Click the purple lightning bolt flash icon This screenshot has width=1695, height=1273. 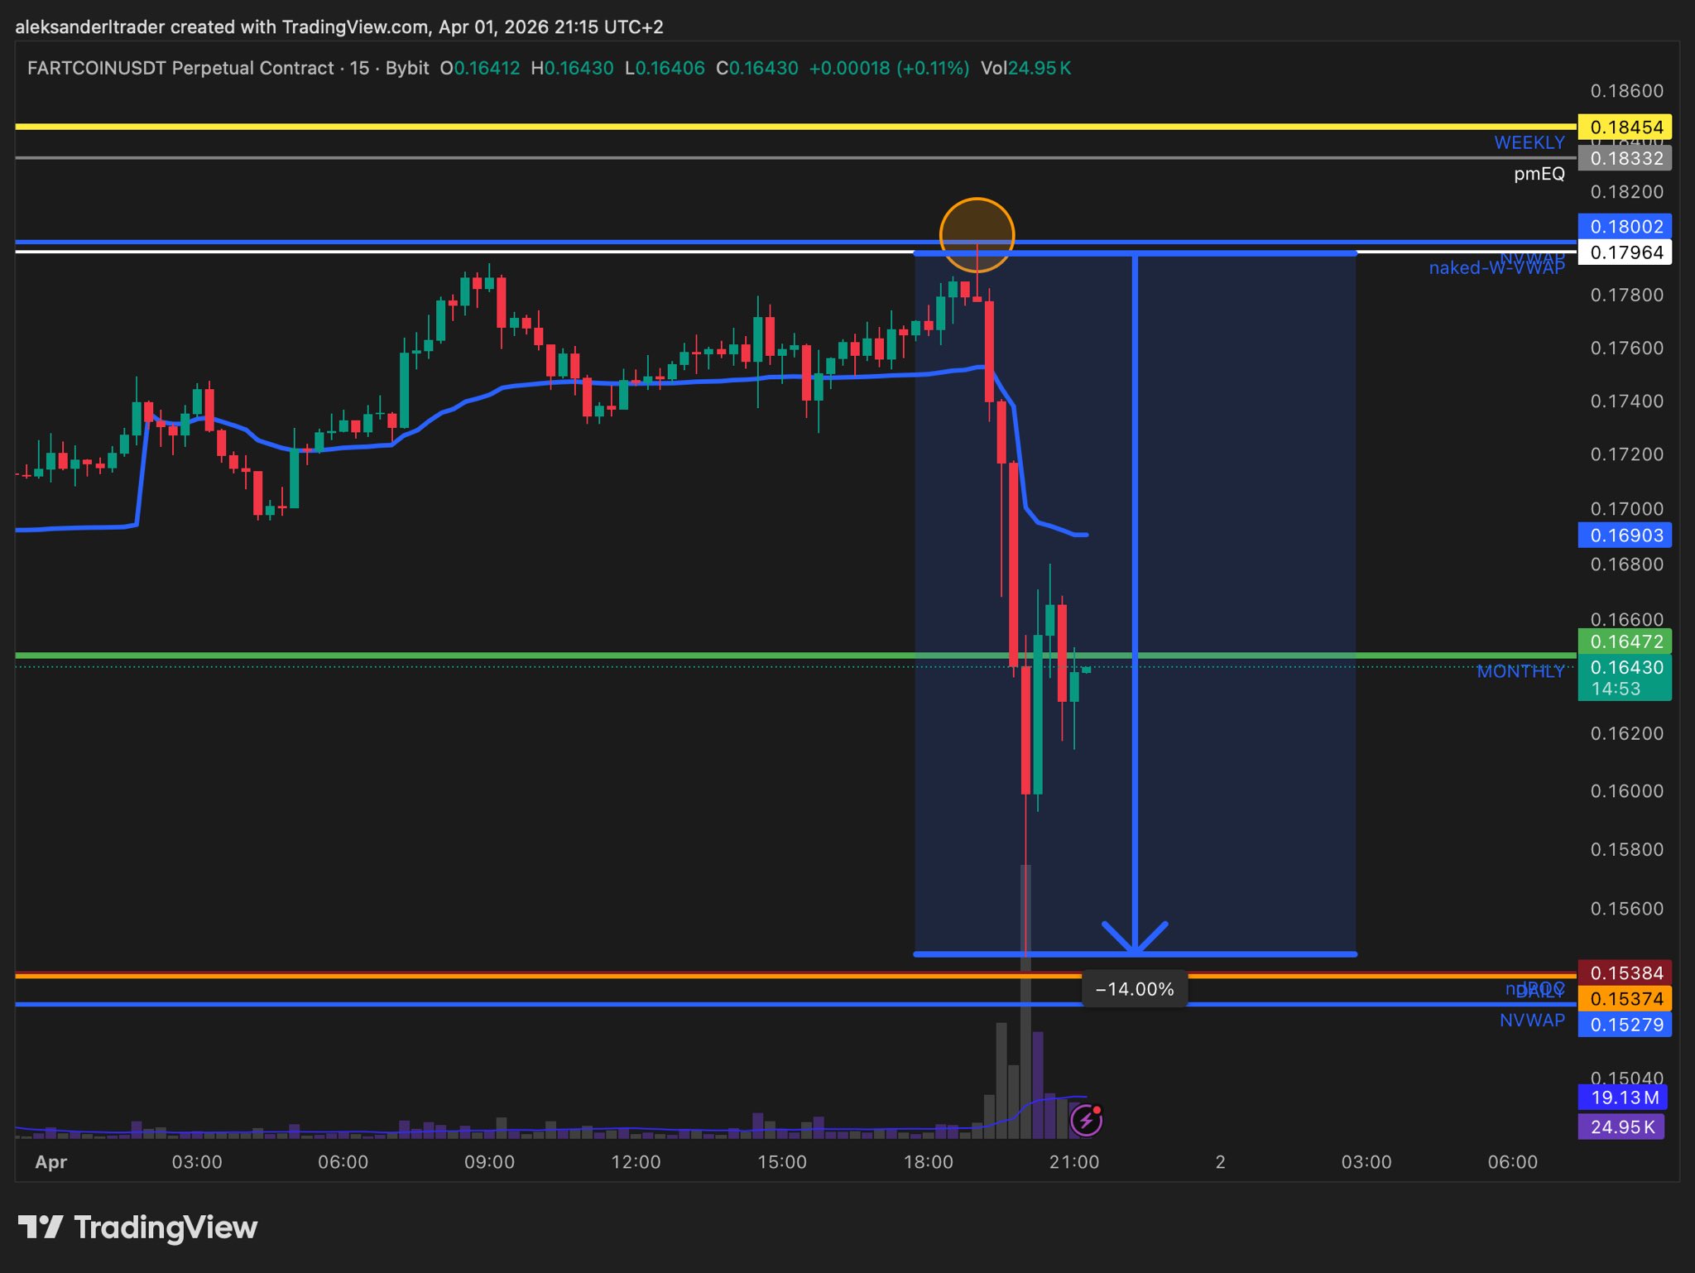(1086, 1121)
